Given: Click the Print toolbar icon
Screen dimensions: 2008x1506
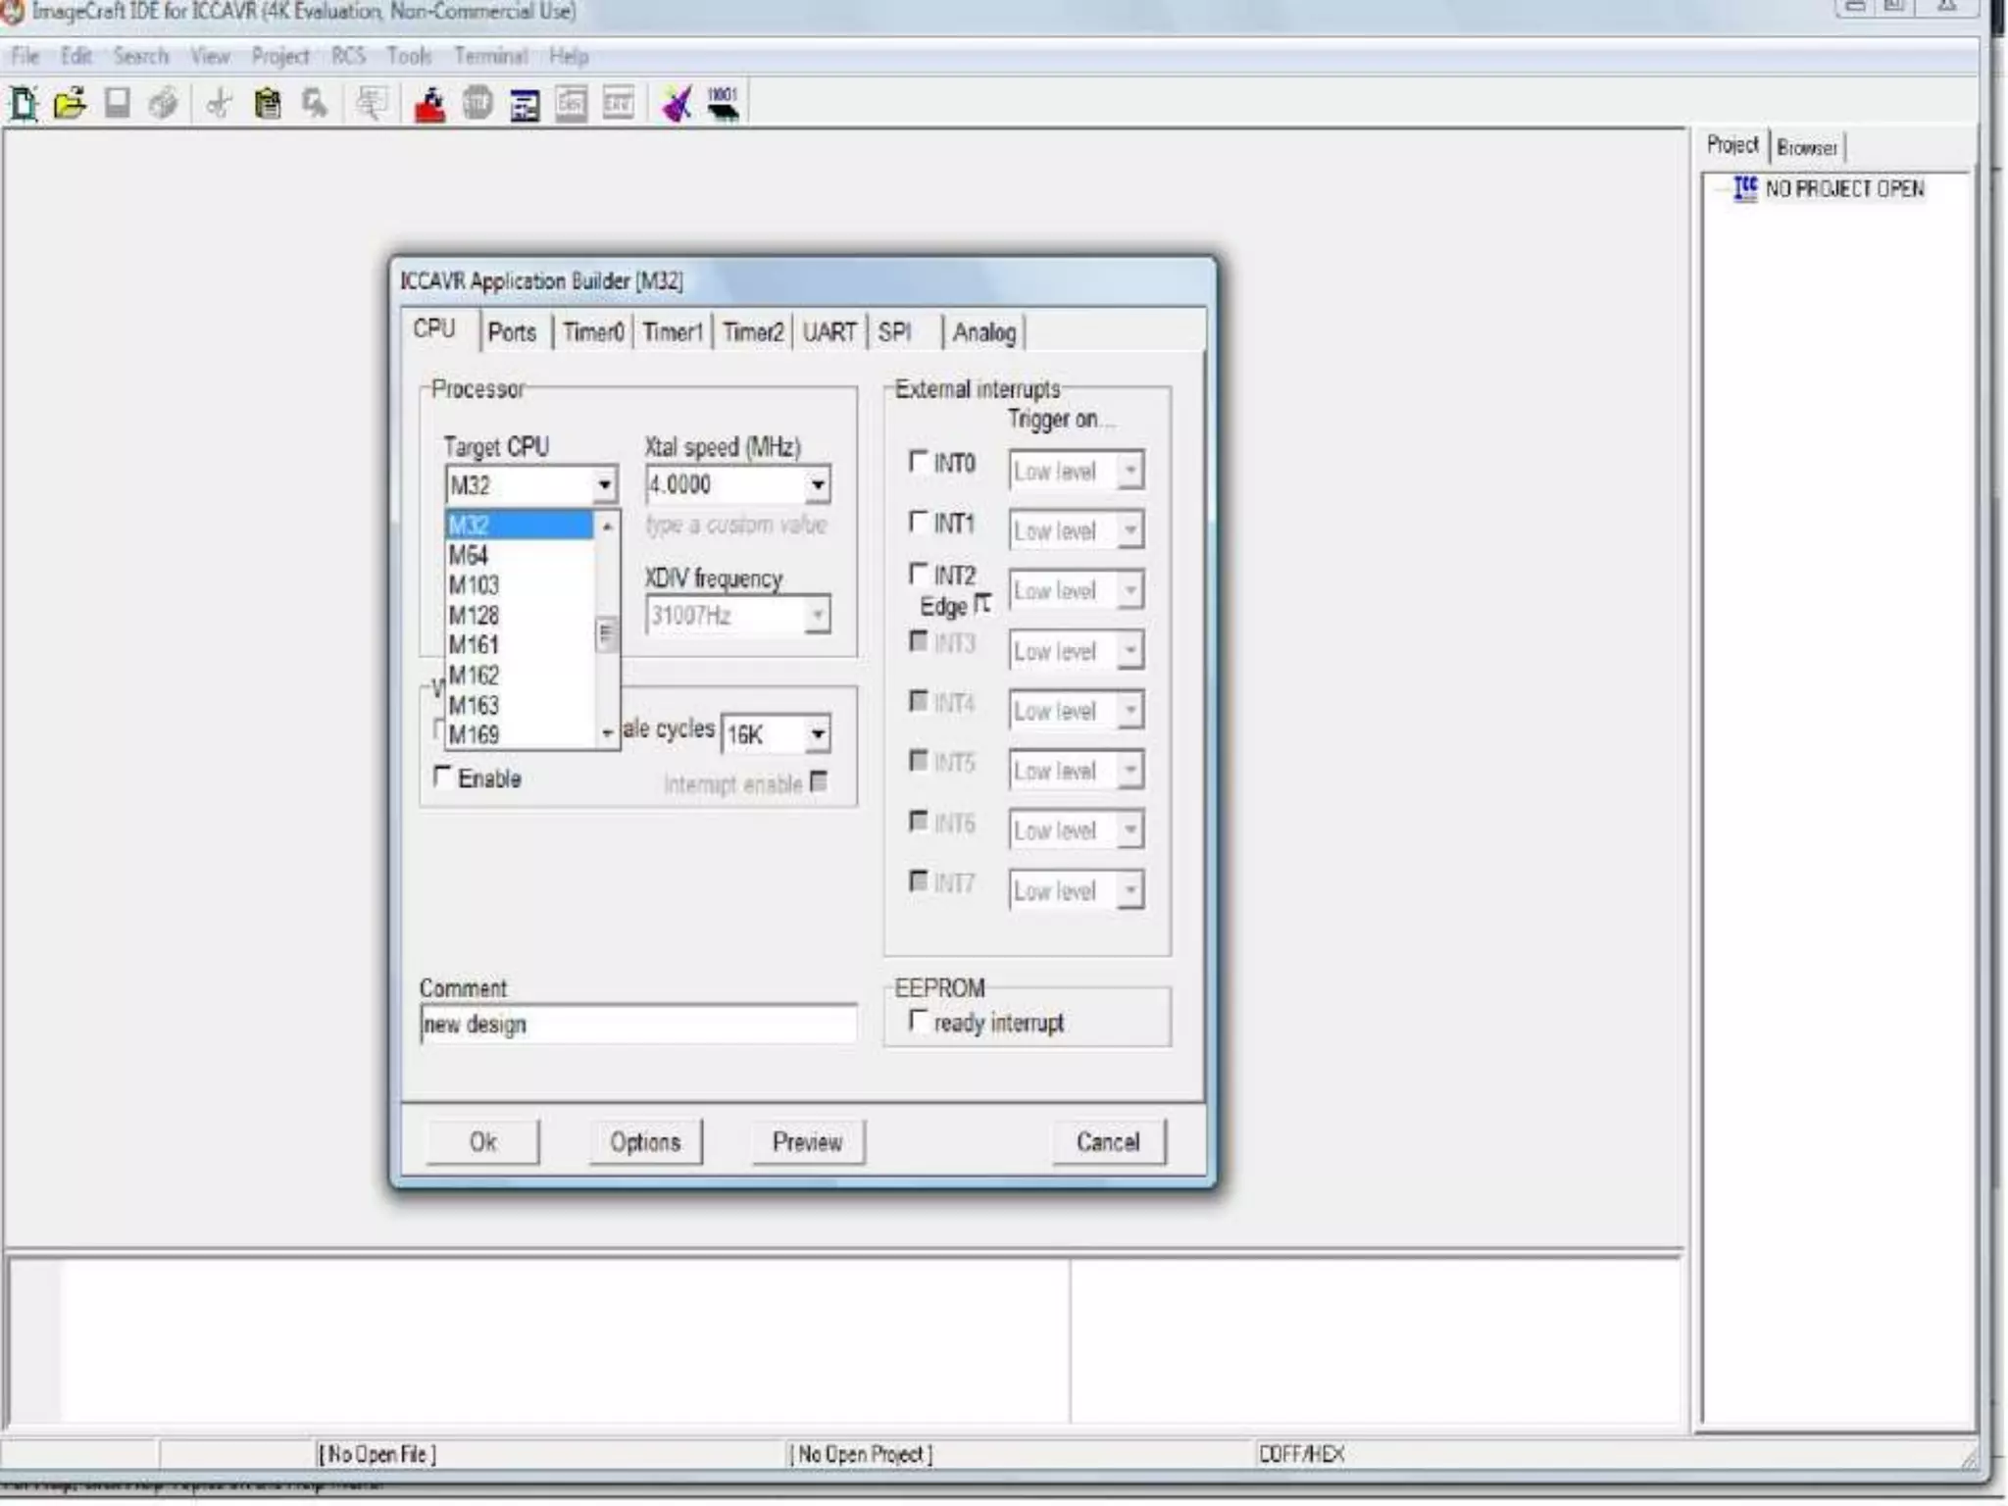Looking at the screenshot, I should click(164, 103).
